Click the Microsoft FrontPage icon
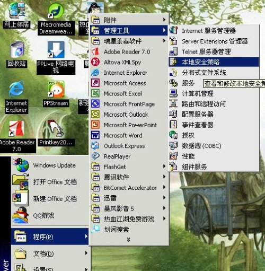The width and height of the screenshot is (265, 271). pyautogui.click(x=95, y=104)
